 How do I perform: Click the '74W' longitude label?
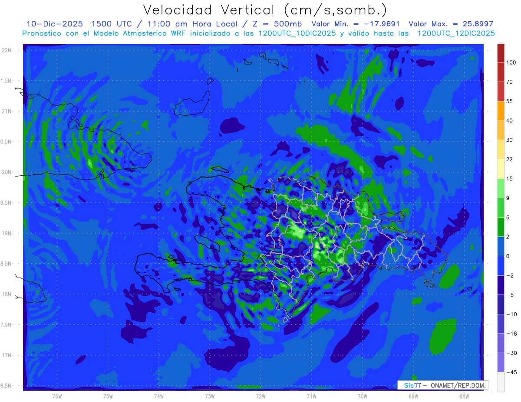point(159,396)
